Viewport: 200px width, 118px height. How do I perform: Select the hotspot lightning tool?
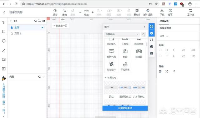(x=4, y=69)
